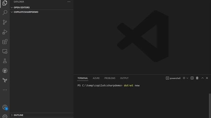The height and width of the screenshot is (118, 211).
Task: Open the Manage gear icon
Action: pyautogui.click(x=5, y=116)
